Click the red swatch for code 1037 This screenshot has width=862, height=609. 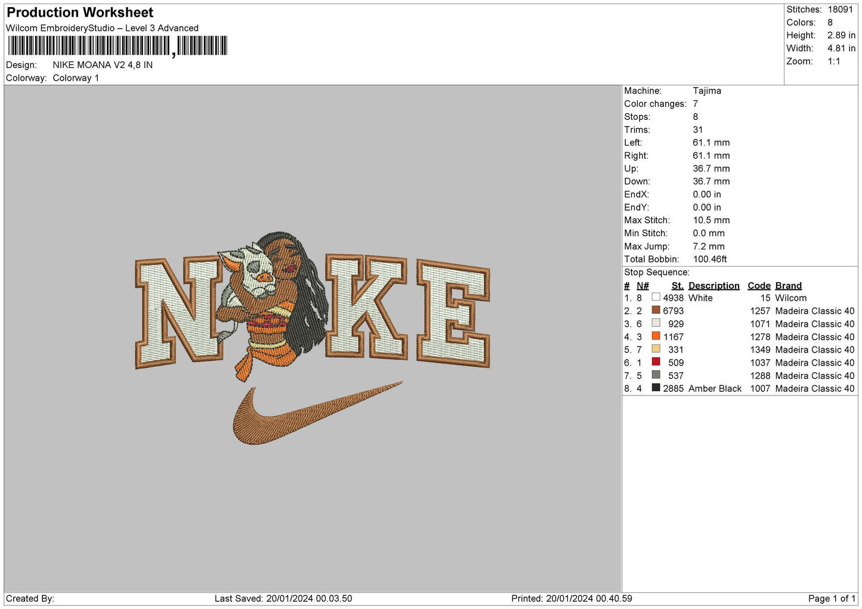coord(656,361)
